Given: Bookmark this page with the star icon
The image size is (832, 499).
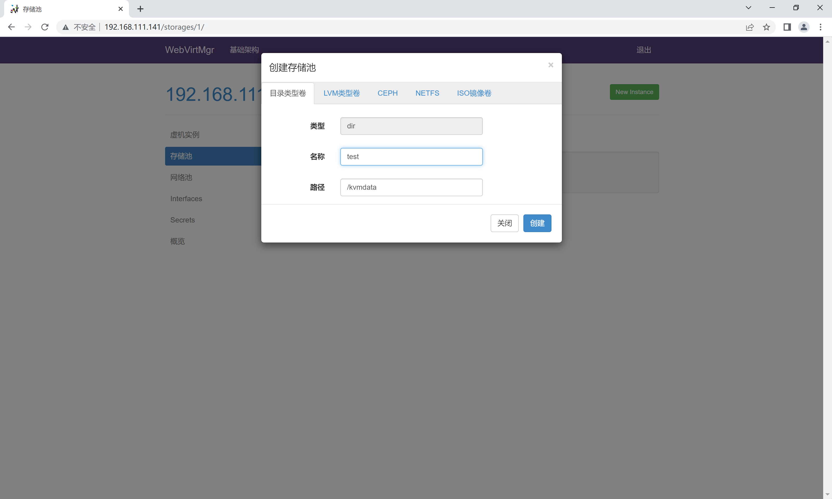Looking at the screenshot, I should coord(766,27).
